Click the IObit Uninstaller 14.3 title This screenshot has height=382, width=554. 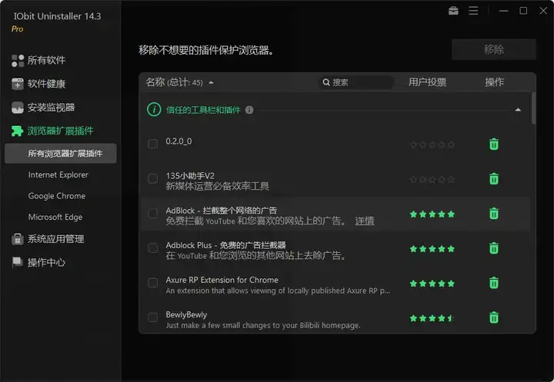[57, 16]
